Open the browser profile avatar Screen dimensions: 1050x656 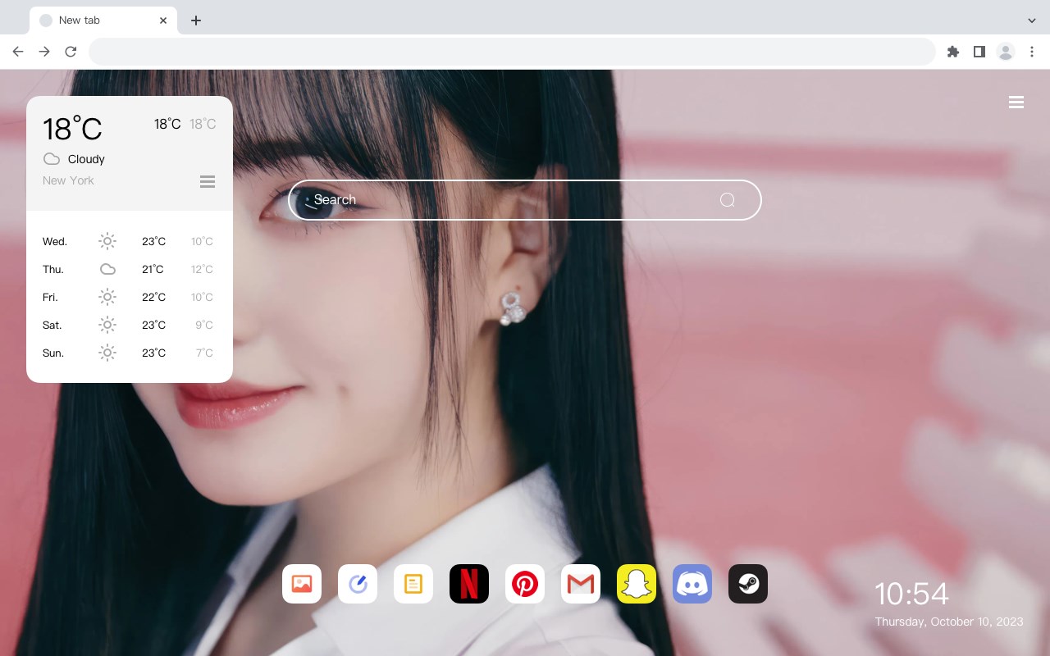pyautogui.click(x=1006, y=52)
